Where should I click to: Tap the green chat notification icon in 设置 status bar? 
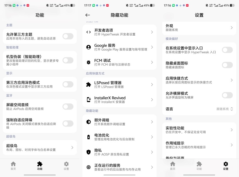point(173,5)
